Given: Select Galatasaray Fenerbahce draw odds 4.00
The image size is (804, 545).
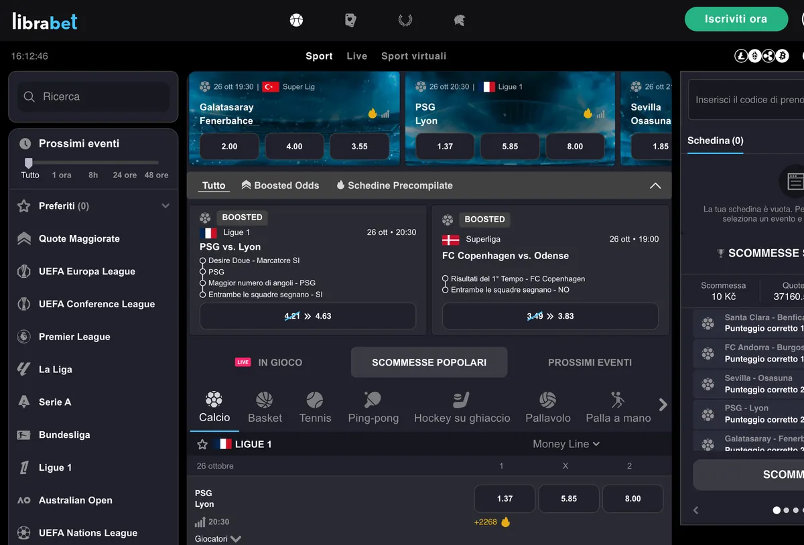Looking at the screenshot, I should click(x=294, y=146).
